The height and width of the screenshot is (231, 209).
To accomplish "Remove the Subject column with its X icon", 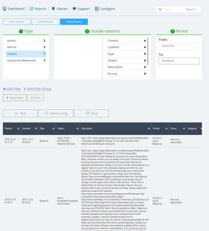I will (145, 60).
